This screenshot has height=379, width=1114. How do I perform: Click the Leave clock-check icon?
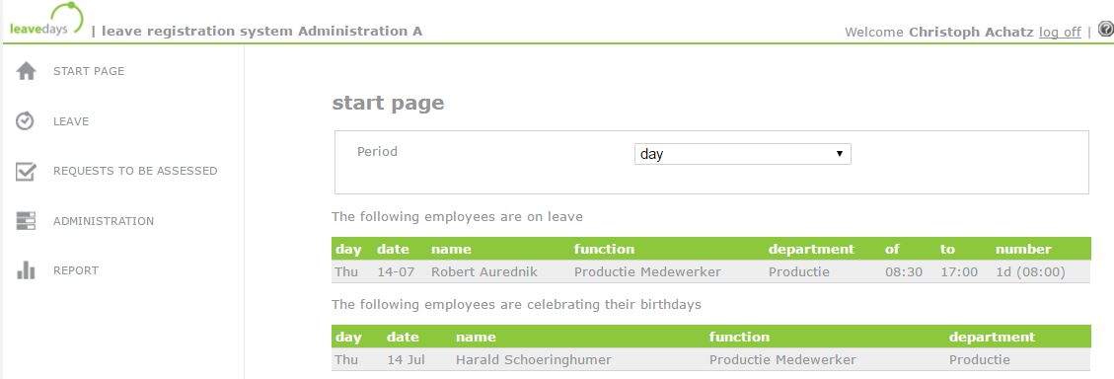[x=25, y=120]
